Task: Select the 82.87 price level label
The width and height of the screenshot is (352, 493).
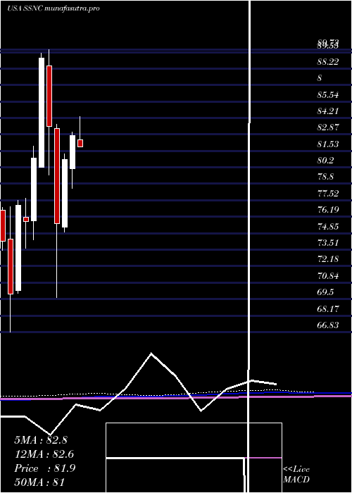Action: pyautogui.click(x=328, y=127)
